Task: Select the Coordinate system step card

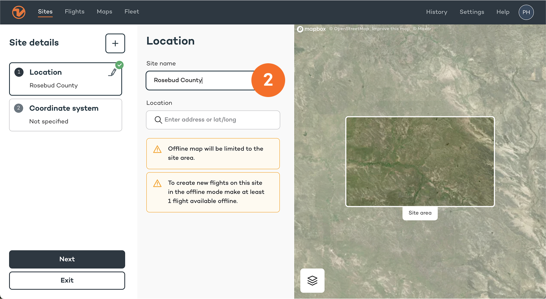Action: 66,115
